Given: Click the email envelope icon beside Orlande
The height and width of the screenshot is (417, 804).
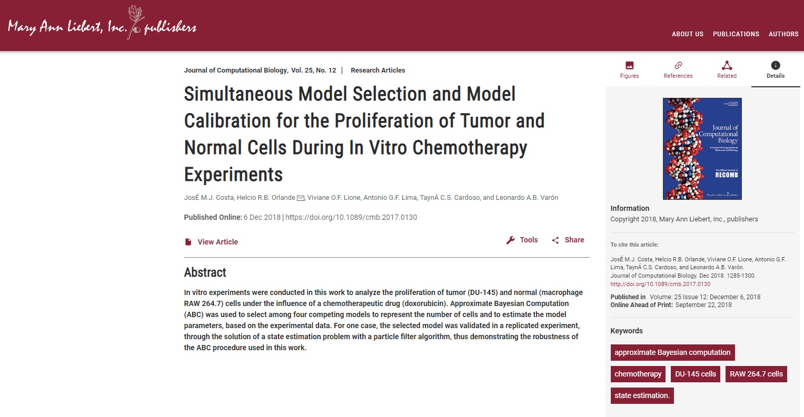Looking at the screenshot, I should pyautogui.click(x=301, y=198).
